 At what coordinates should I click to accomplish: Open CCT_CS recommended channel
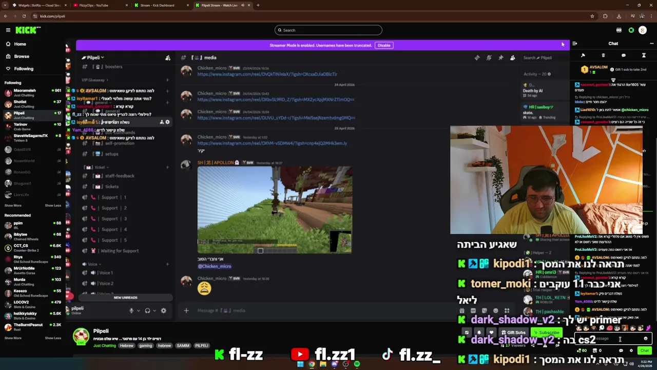32,248
